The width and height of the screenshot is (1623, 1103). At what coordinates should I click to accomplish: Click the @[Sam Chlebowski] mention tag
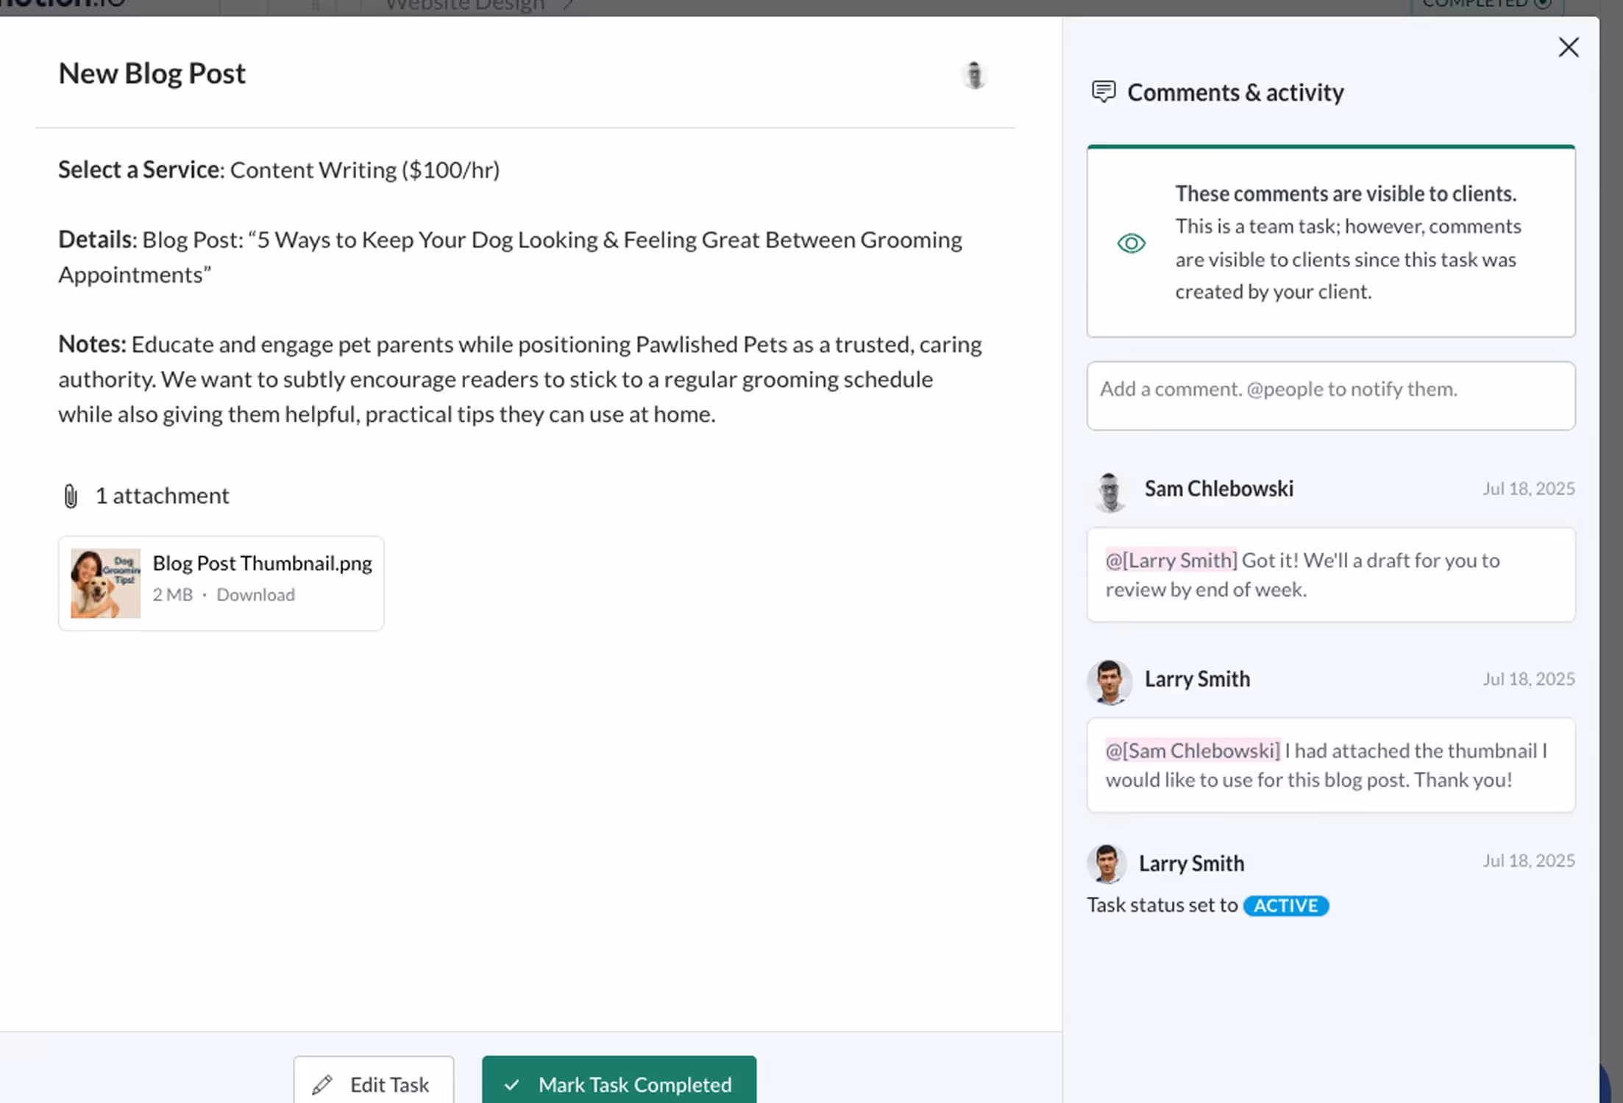coord(1192,751)
